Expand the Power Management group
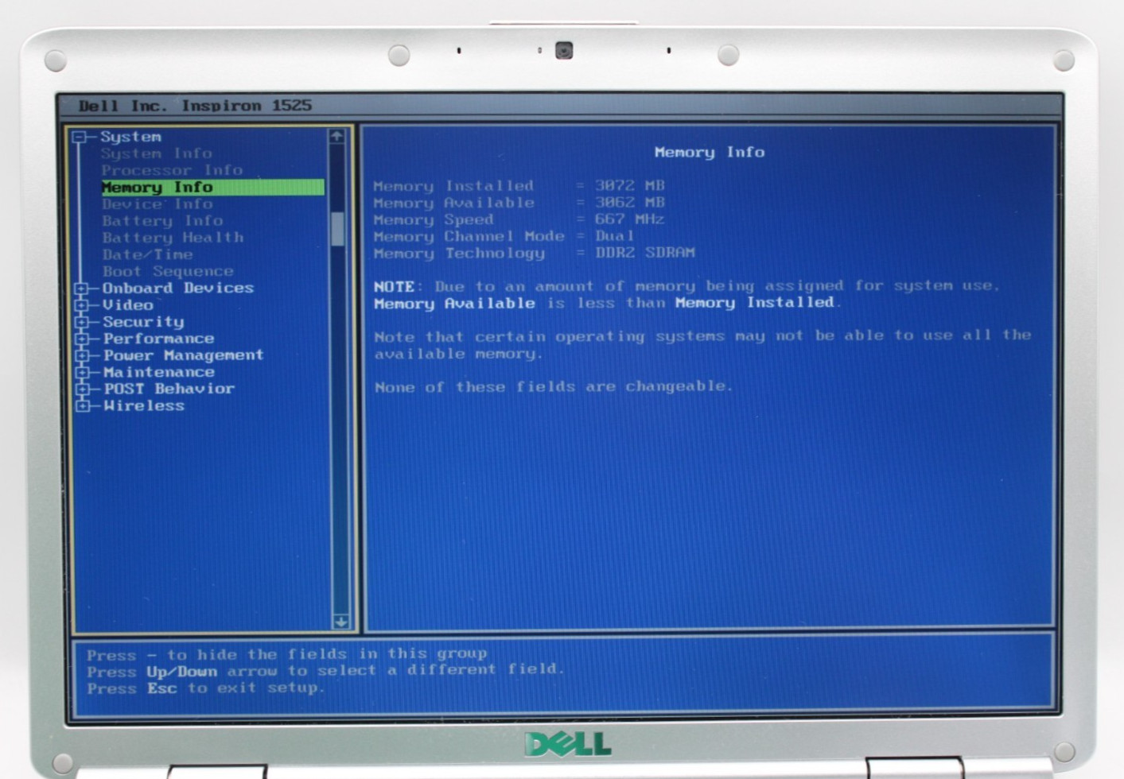 pyautogui.click(x=81, y=355)
